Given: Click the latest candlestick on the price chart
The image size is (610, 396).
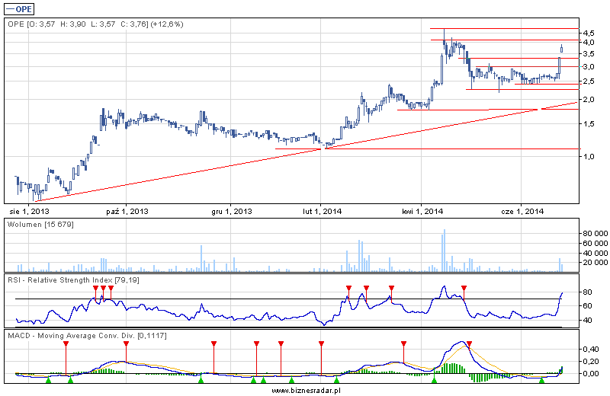Looking at the screenshot, I should tap(562, 48).
